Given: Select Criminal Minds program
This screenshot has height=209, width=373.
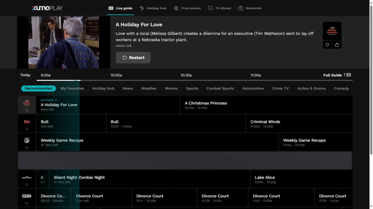Looking at the screenshot, I should tap(299, 123).
